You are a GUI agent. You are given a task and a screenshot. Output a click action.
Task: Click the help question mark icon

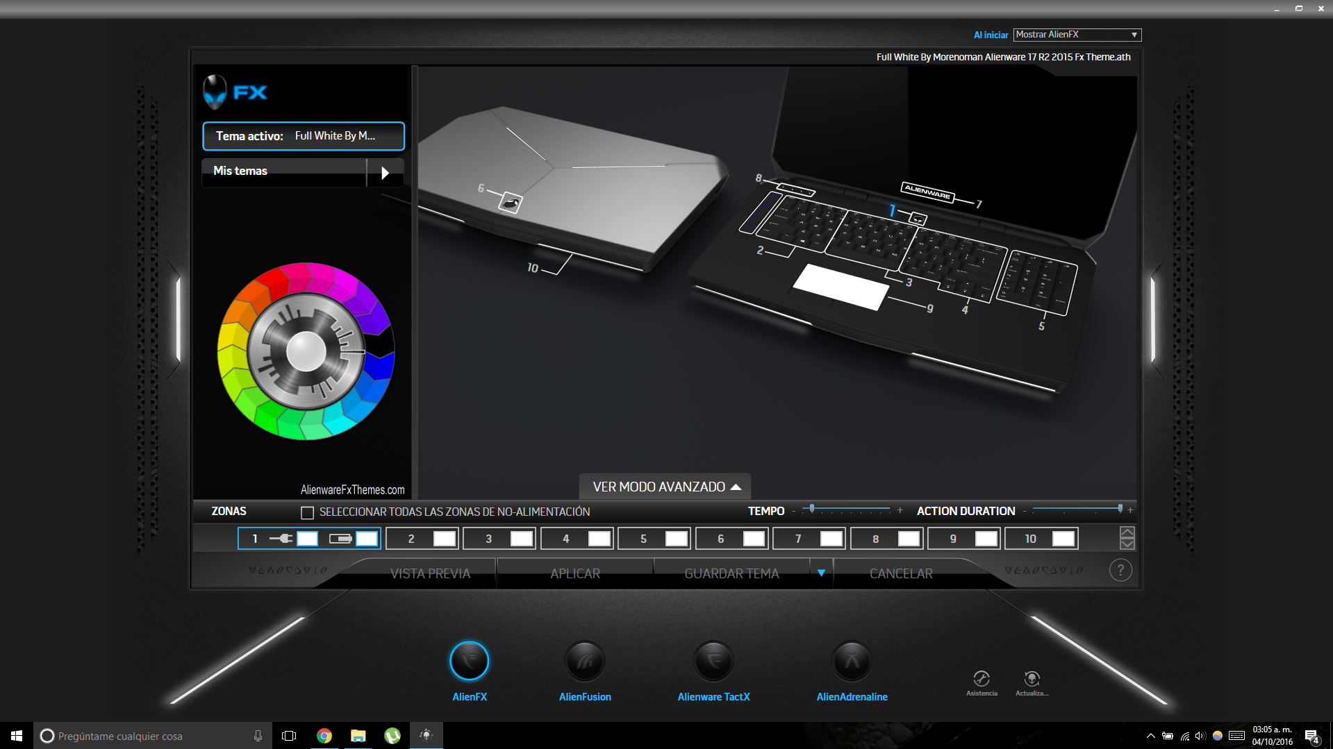(x=1120, y=571)
